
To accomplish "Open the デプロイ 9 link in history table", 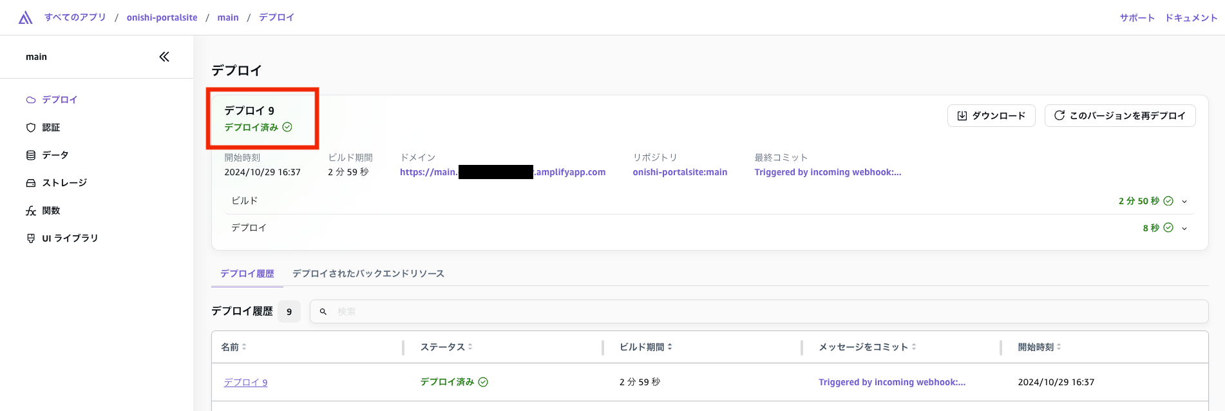I will (245, 383).
